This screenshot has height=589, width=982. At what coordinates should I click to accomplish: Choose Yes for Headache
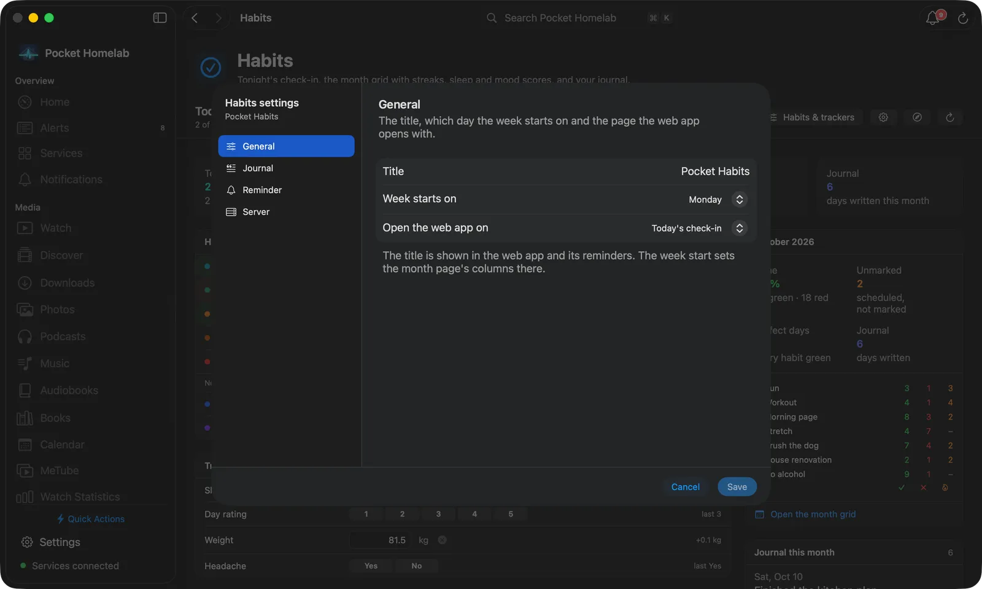[371, 566]
